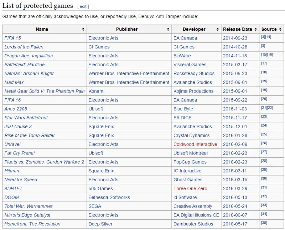This screenshot has width=285, height=230.
Task: Open Mirror's Edge Catalyst link
Action: pyautogui.click(x=27, y=215)
